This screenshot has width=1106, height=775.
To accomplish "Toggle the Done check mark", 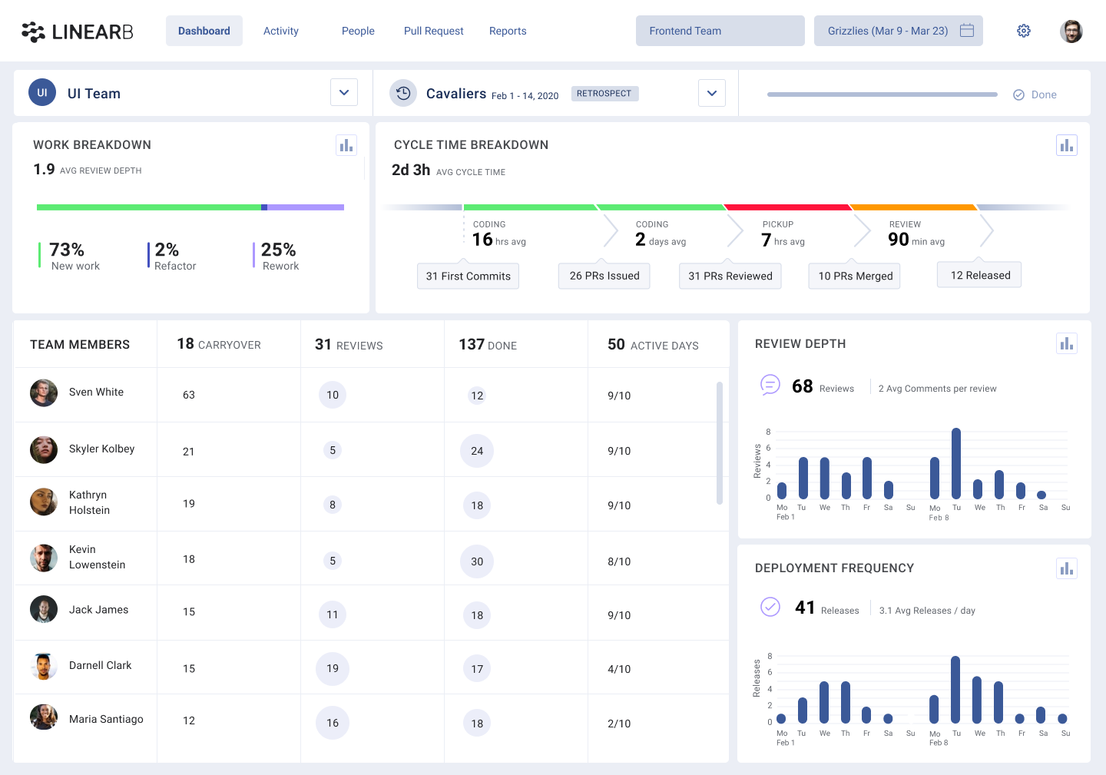I will (x=1019, y=94).
